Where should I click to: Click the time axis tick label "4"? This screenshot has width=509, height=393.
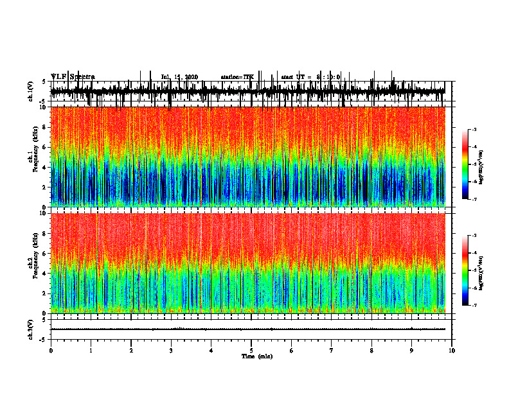[x=211, y=351]
